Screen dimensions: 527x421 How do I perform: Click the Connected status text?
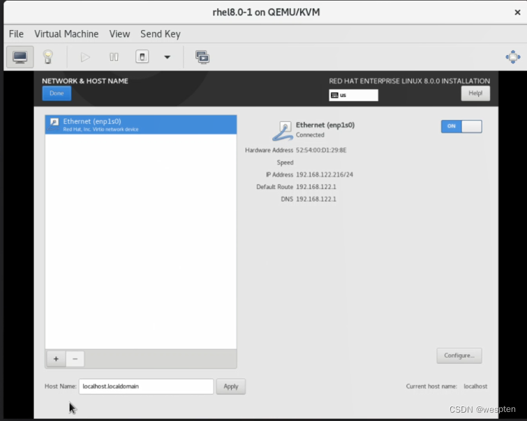click(310, 135)
